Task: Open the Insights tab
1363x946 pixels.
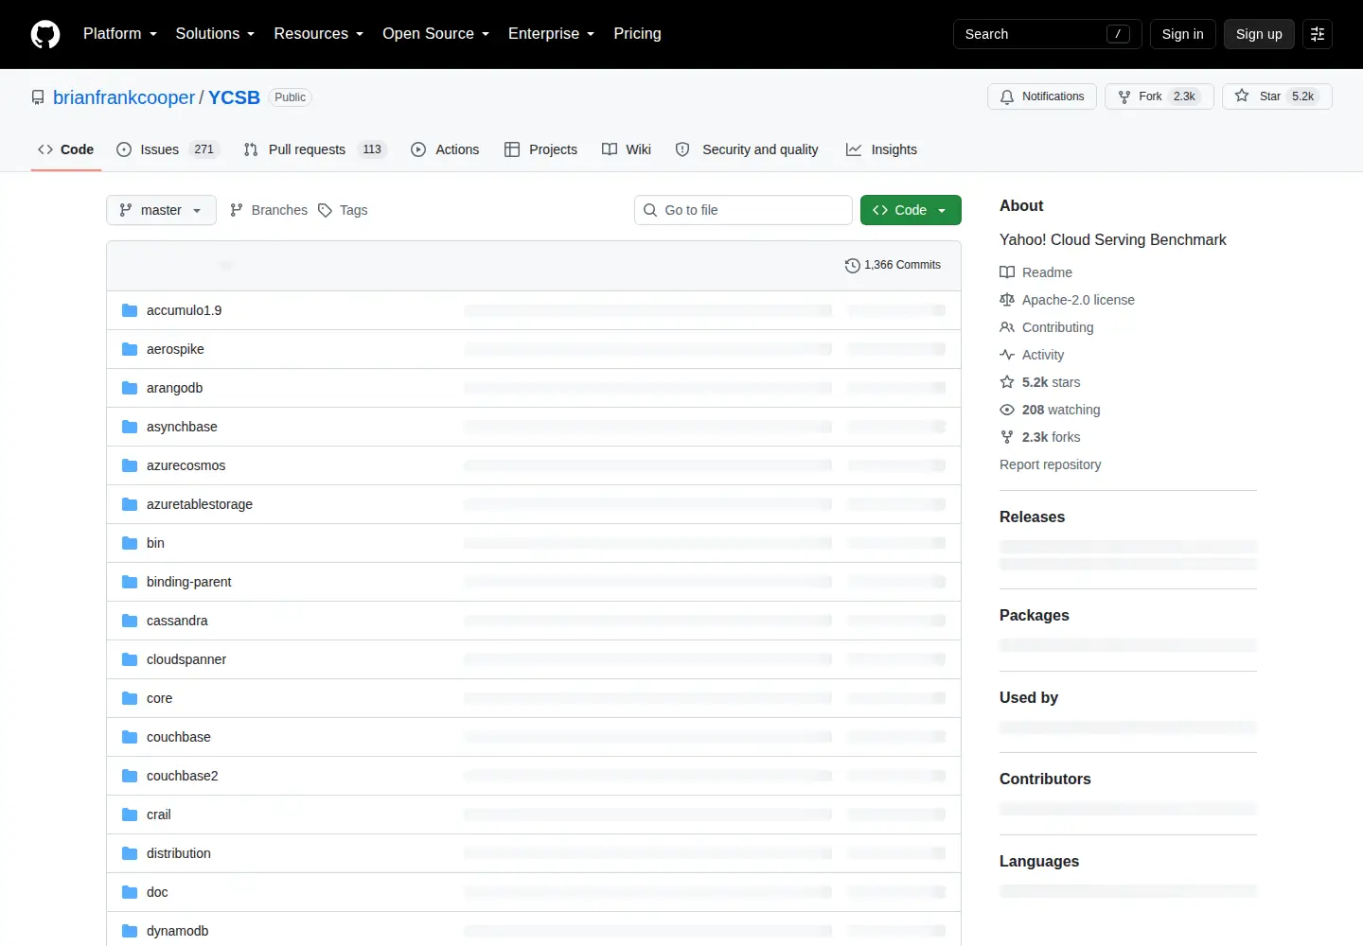Action: pos(881,149)
